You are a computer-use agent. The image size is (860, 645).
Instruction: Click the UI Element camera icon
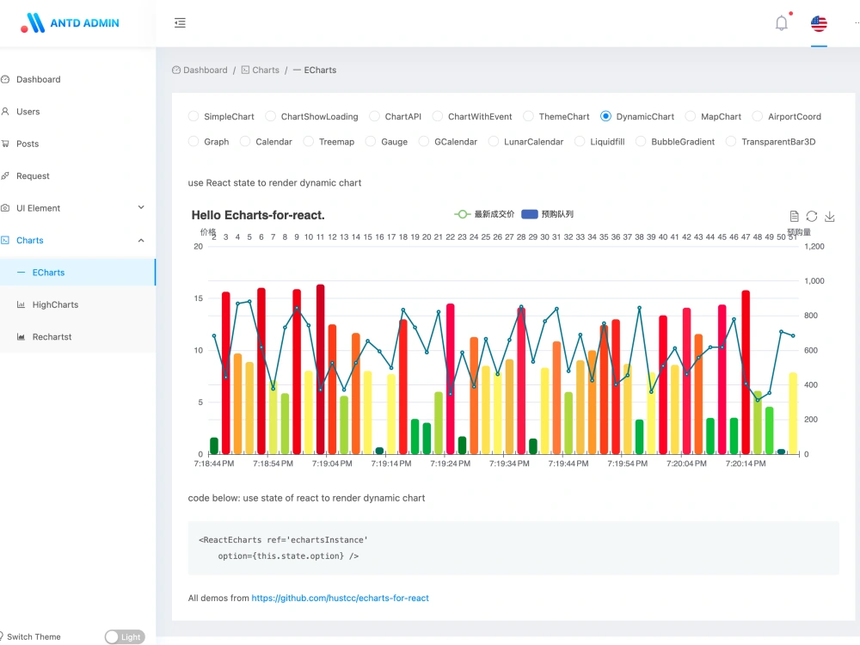pyautogui.click(x=5, y=208)
